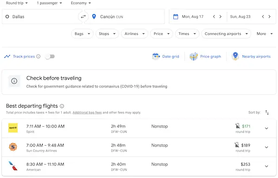
Task: Click the Track prices graph icon
Action: pos(7,56)
